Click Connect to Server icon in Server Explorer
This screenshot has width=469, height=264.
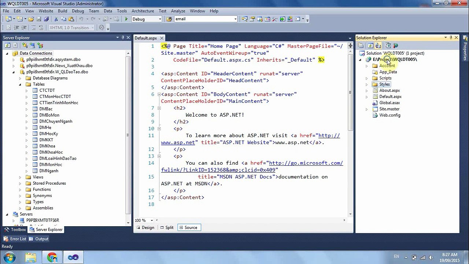tap(33, 45)
